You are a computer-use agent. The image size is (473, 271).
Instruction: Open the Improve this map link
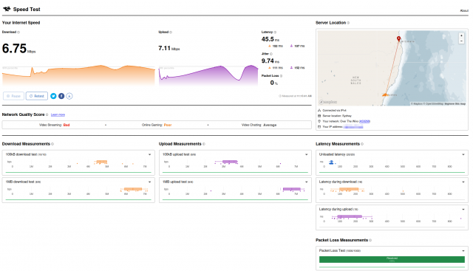point(455,104)
